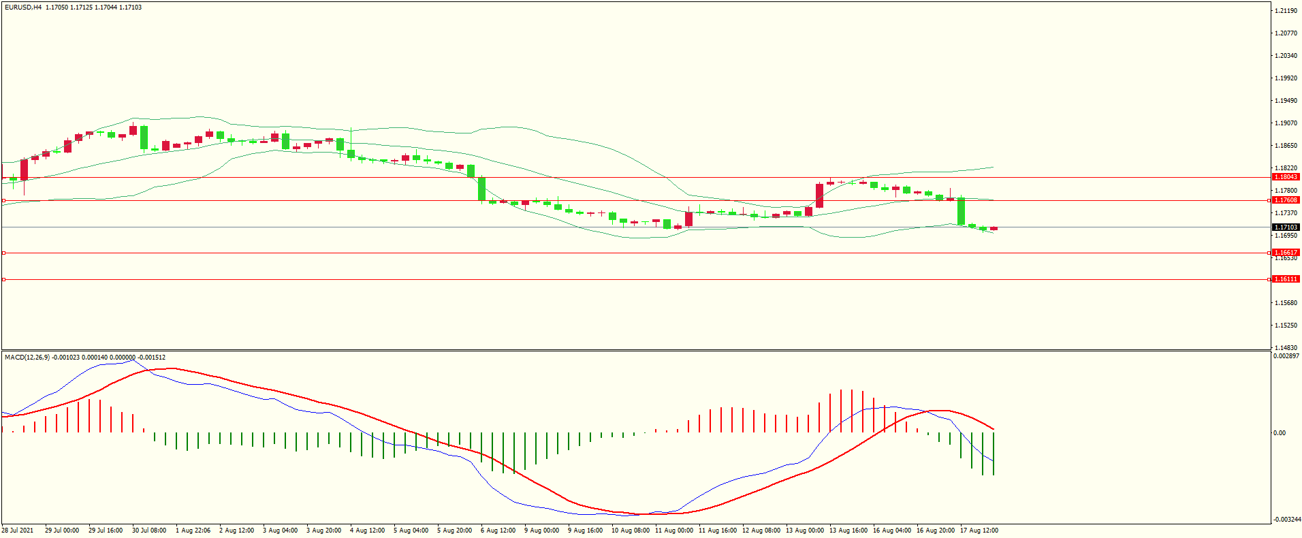Click the large green candle near 6 Aug 12:00
1302x538 pixels.
tap(482, 189)
